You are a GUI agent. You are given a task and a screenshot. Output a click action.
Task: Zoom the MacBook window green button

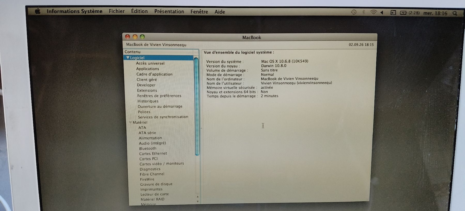point(142,37)
